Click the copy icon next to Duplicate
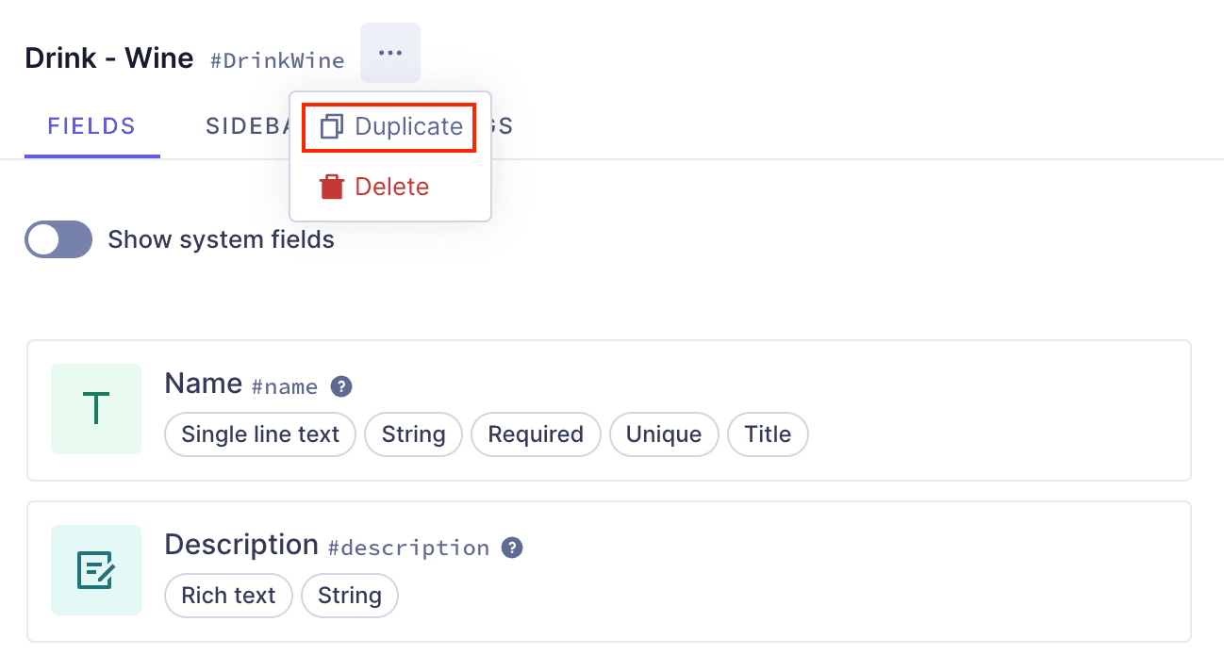The height and width of the screenshot is (671, 1224). [332, 126]
